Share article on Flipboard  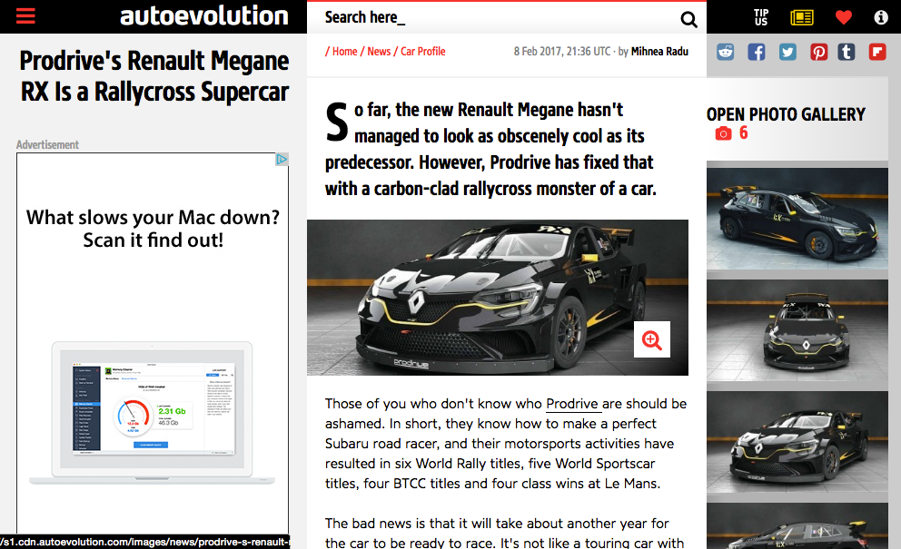(876, 52)
